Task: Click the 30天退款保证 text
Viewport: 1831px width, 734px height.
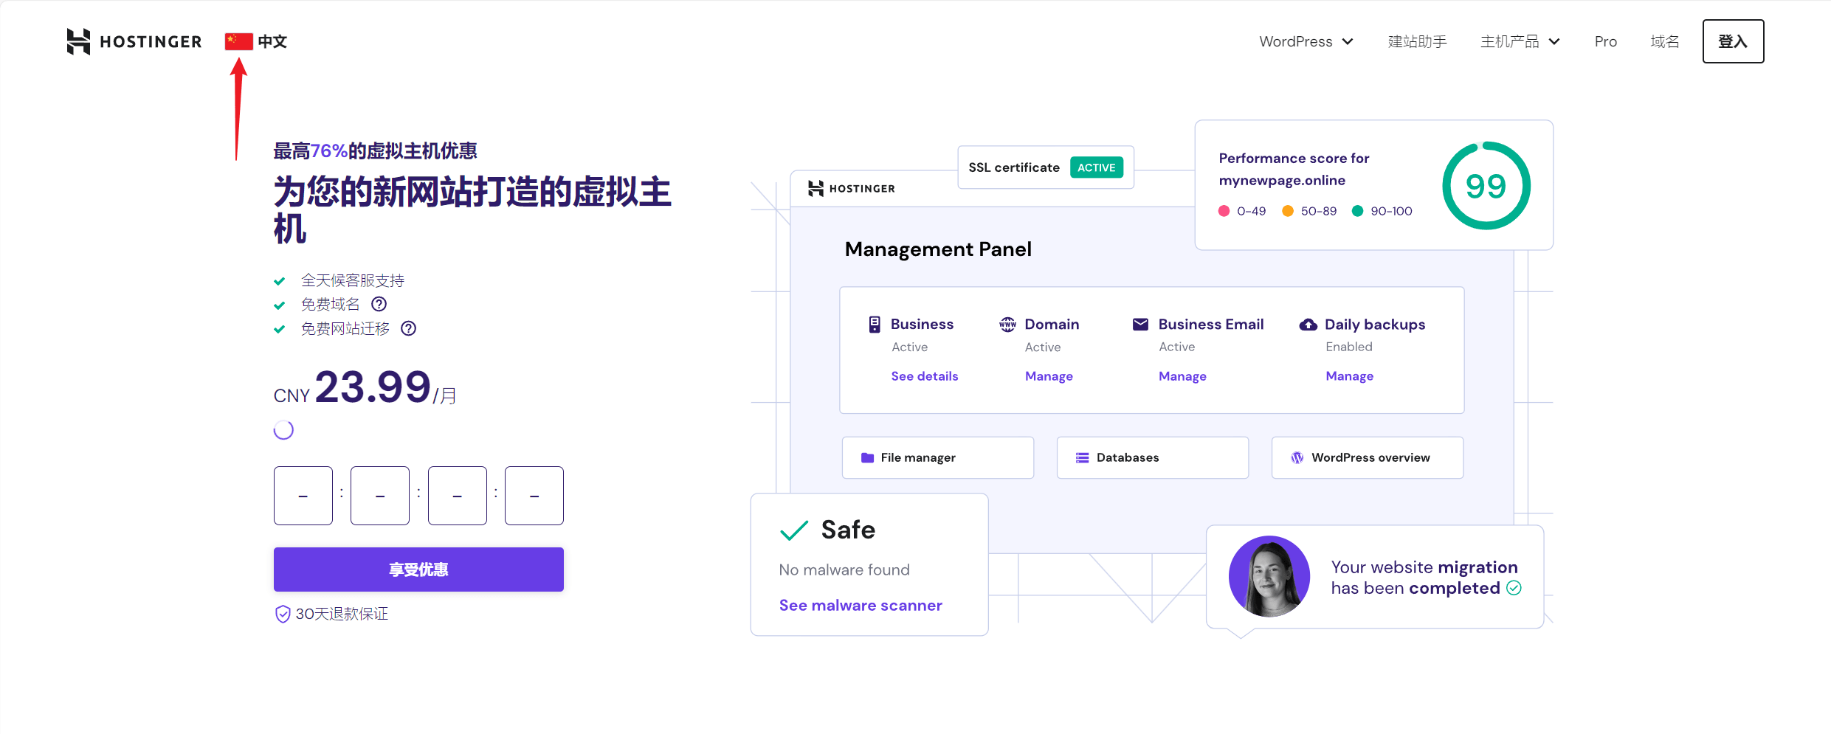Action: point(342,614)
